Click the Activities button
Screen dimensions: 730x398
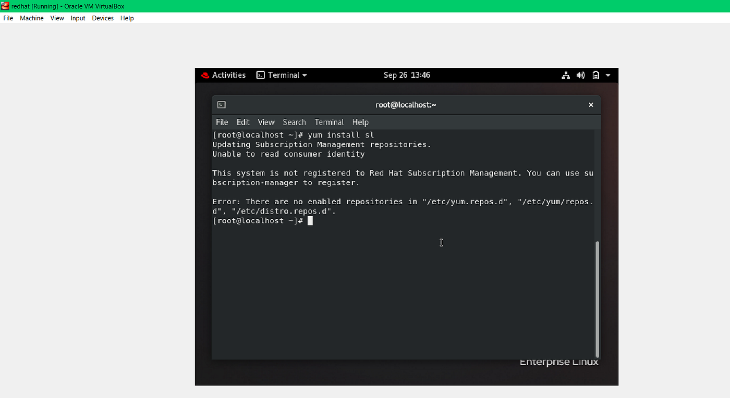228,75
